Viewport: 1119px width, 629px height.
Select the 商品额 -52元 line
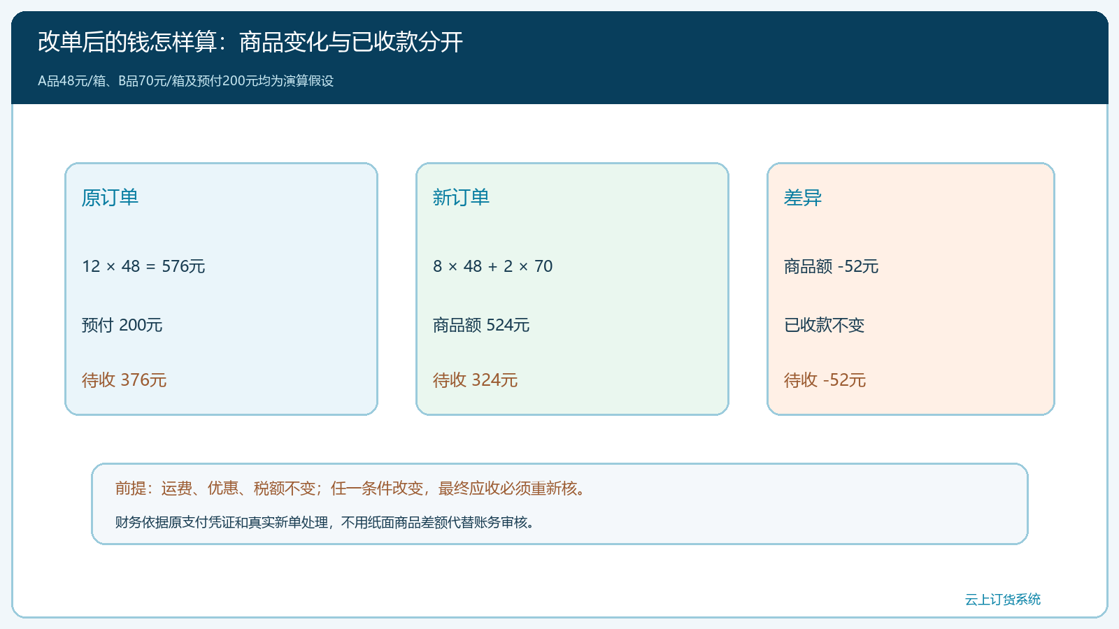coord(831,266)
